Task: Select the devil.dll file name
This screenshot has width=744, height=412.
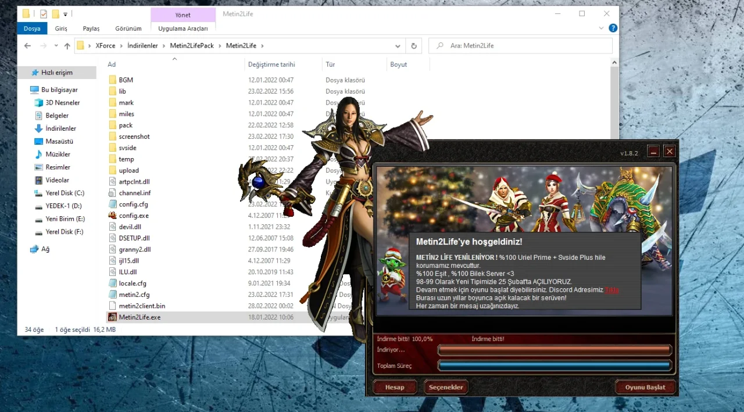Action: [x=130, y=227]
